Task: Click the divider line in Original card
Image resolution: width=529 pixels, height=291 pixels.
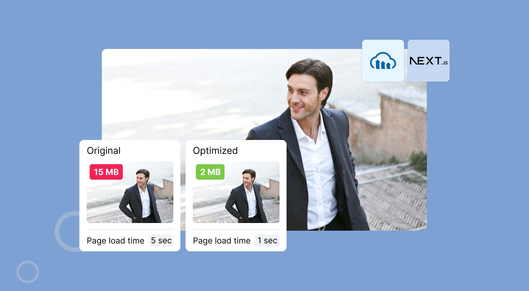Action: [x=130, y=229]
